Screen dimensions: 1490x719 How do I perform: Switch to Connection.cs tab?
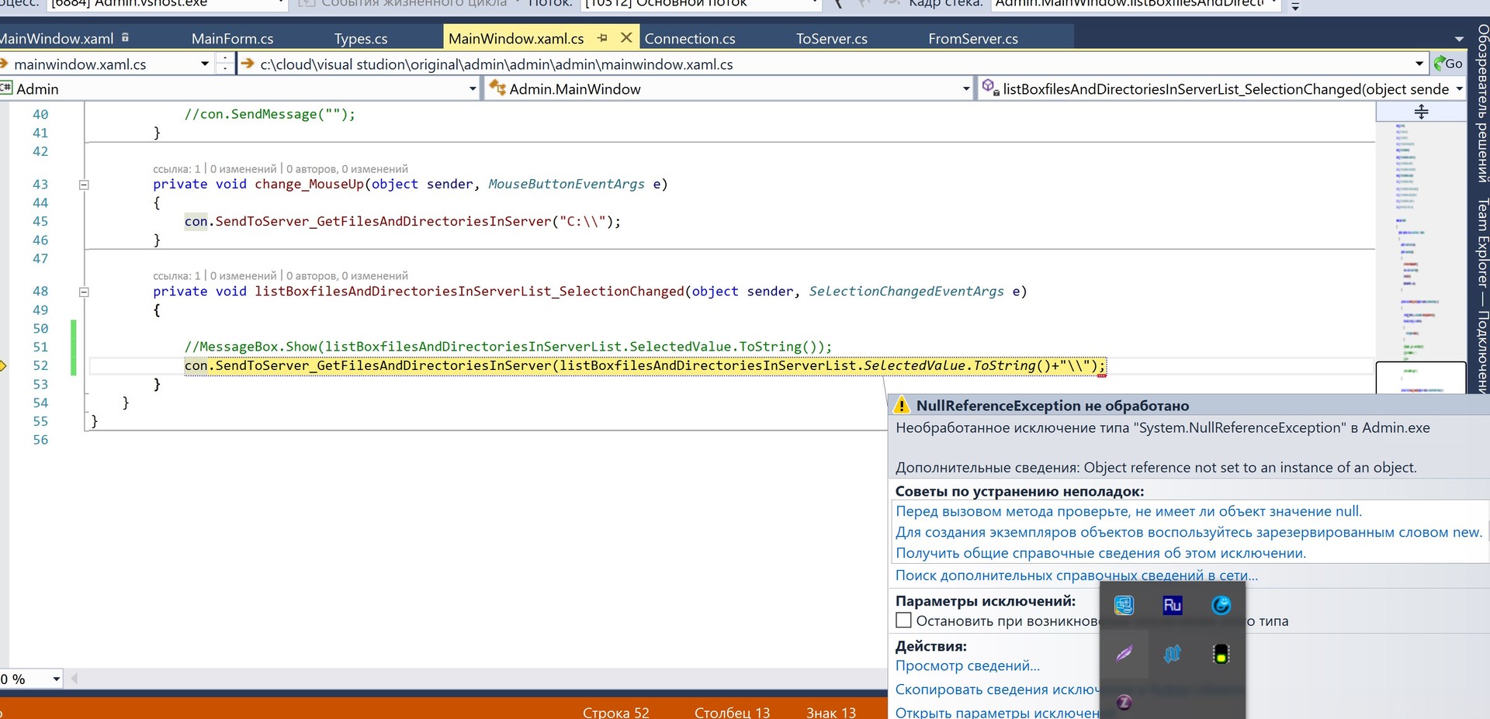pos(690,38)
